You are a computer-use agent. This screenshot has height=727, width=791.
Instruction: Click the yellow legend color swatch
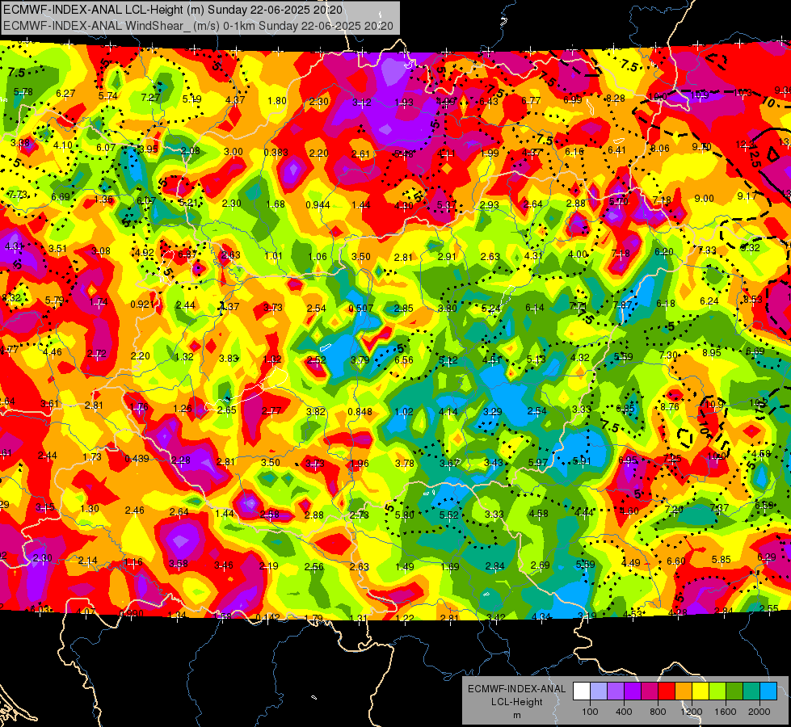[701, 691]
